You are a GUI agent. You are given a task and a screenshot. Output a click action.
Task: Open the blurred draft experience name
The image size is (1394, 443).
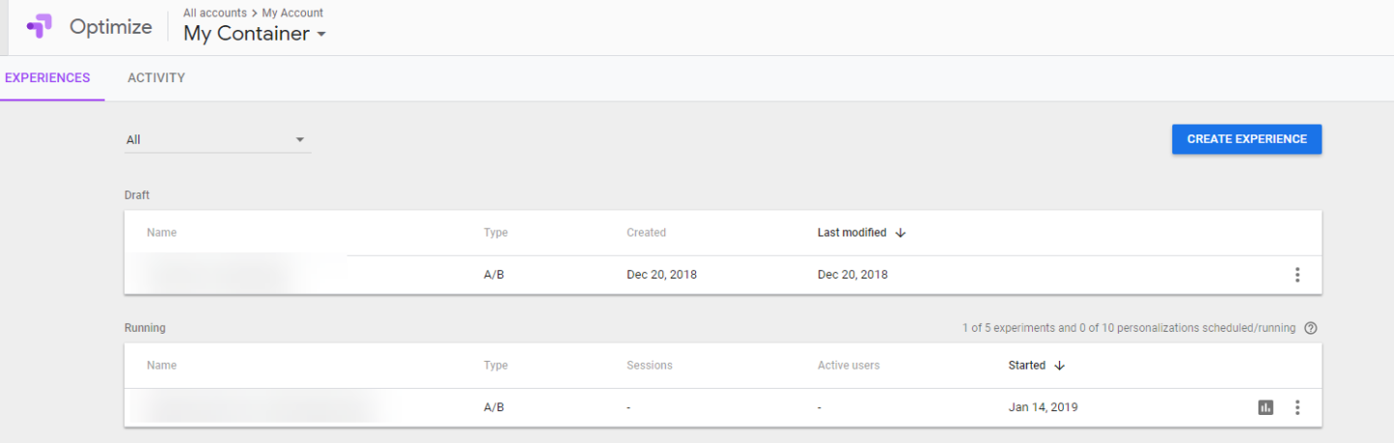(x=237, y=275)
